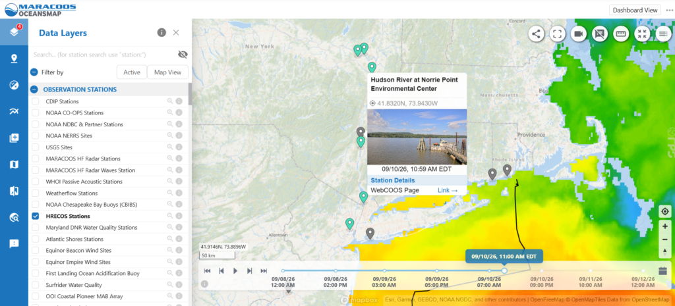The height and width of the screenshot is (306, 675).
Task: Select the 09/09/26 03:00 AM timeline marker
Action: click(384, 270)
